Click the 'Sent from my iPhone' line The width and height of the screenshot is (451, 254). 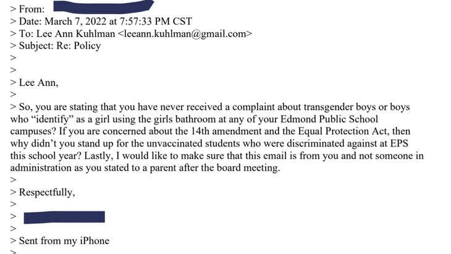click(64, 241)
